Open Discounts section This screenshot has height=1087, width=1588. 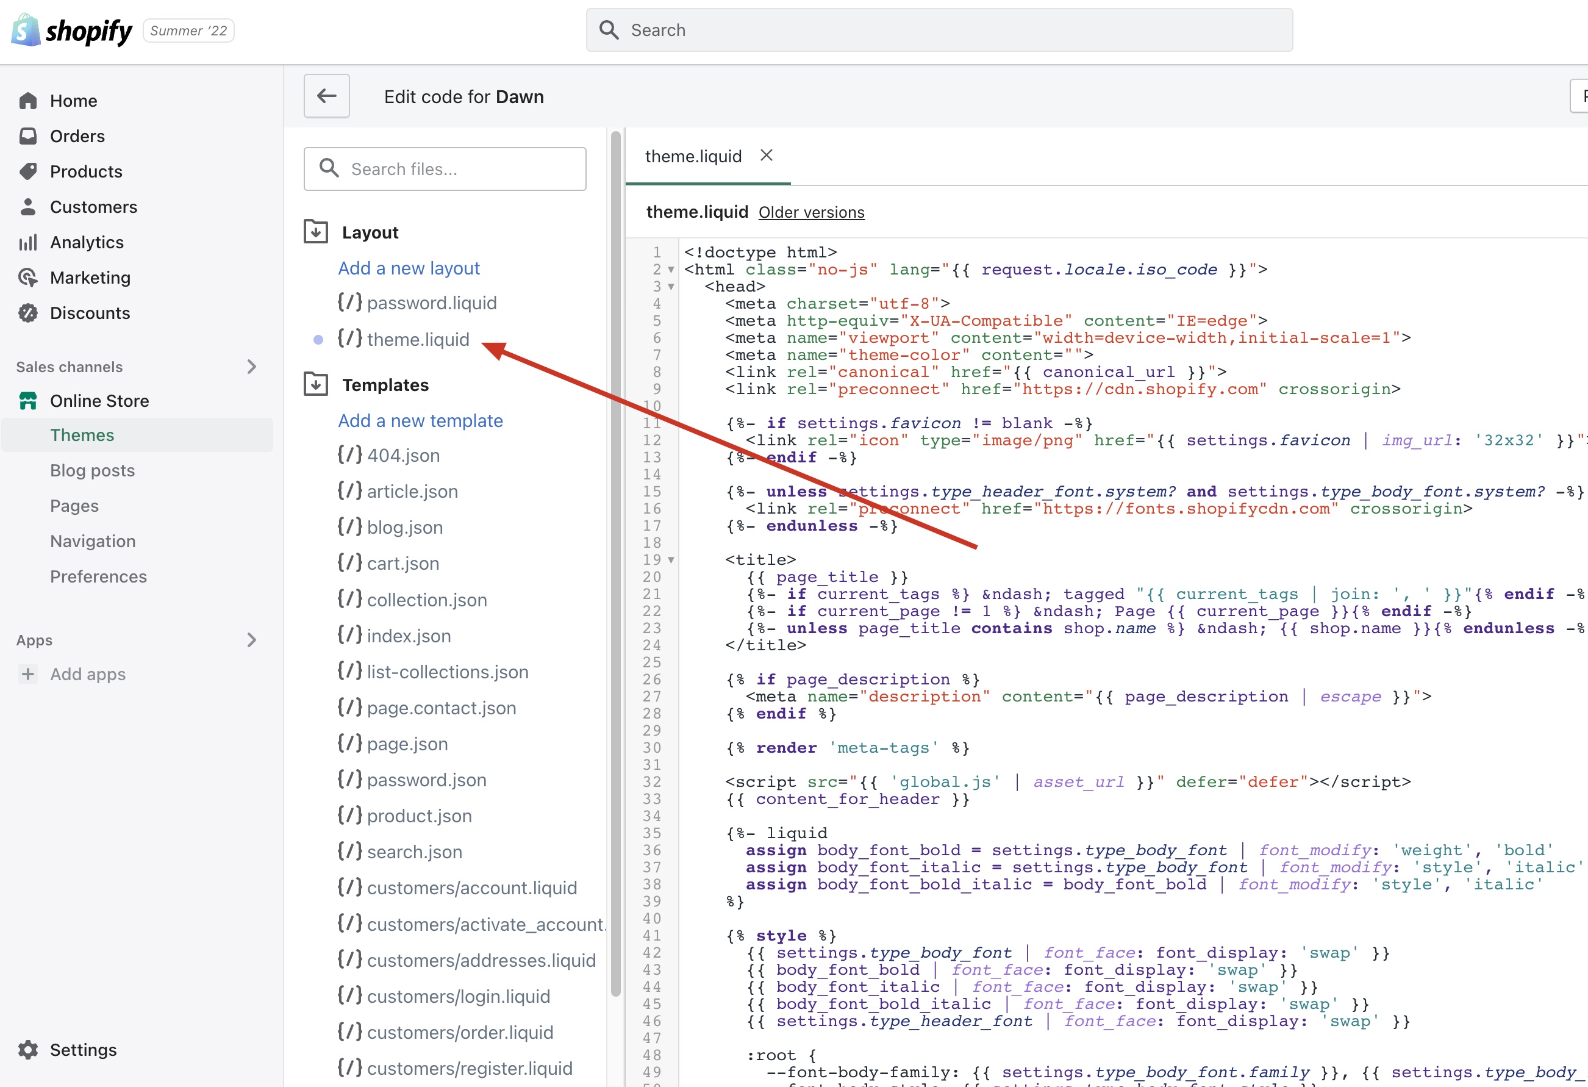(89, 313)
